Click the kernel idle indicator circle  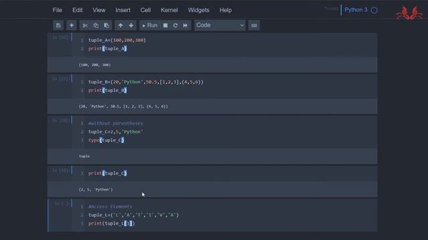pos(374,11)
